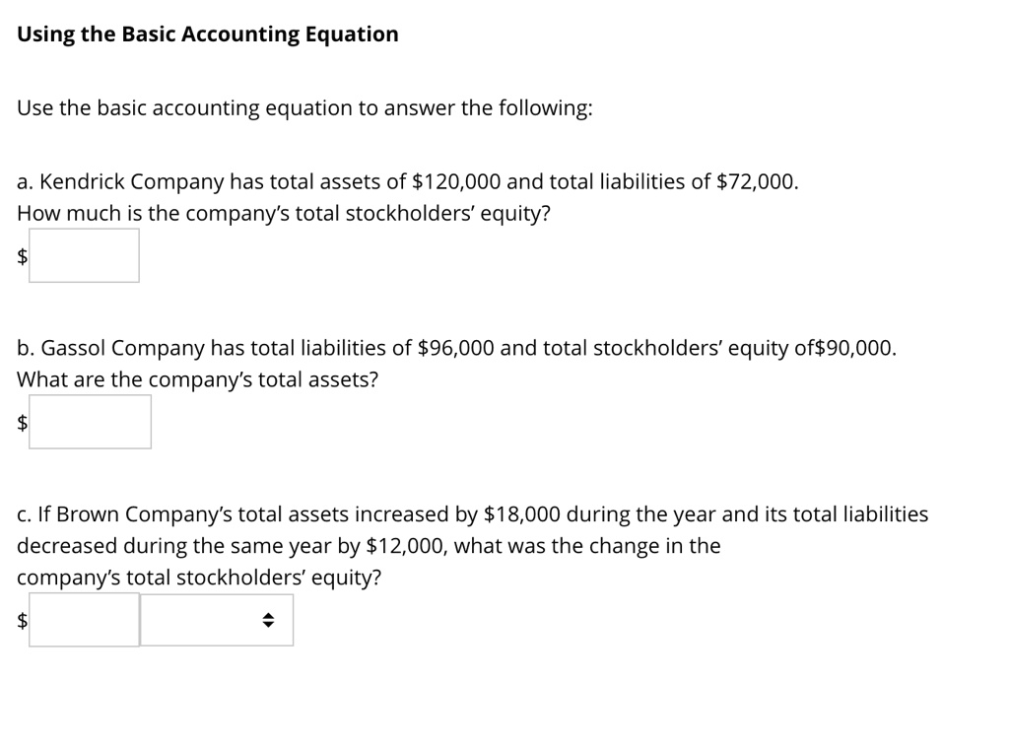Open the increase/decrease dropdown for question c
The image size is (1009, 751).
click(x=217, y=620)
